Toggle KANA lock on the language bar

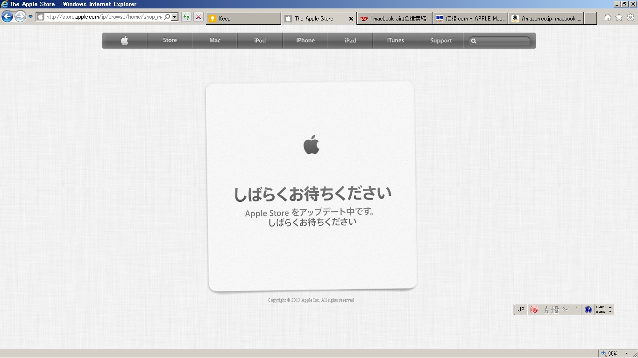(x=601, y=312)
